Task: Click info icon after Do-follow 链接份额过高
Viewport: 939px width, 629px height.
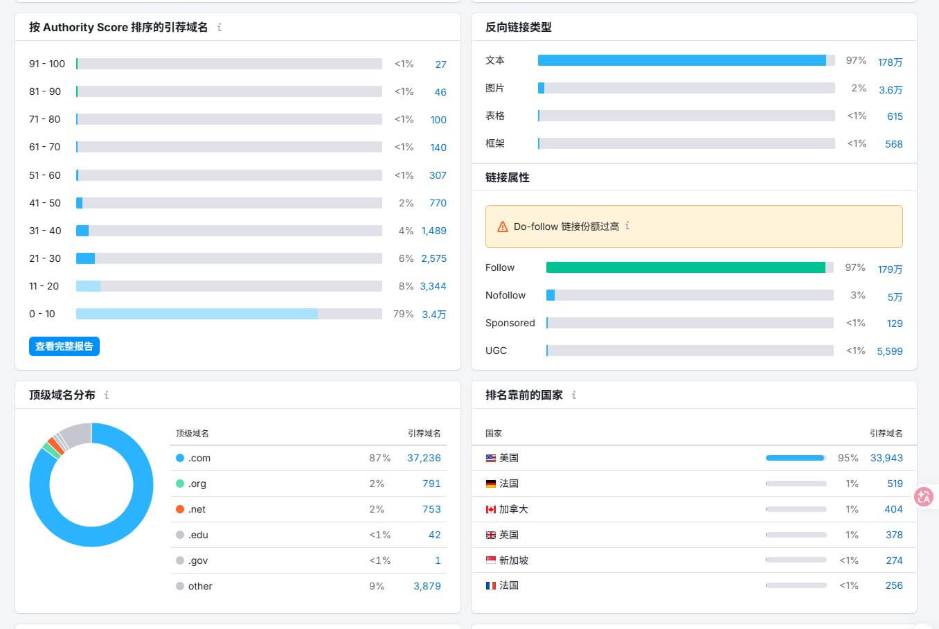Action: click(x=627, y=226)
